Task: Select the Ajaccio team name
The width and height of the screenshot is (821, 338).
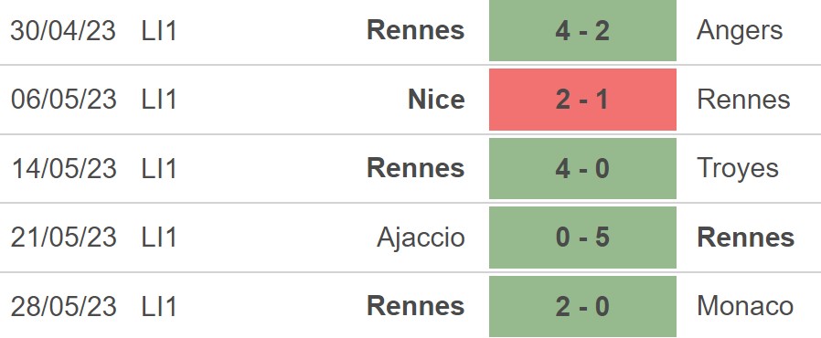Action: point(421,238)
